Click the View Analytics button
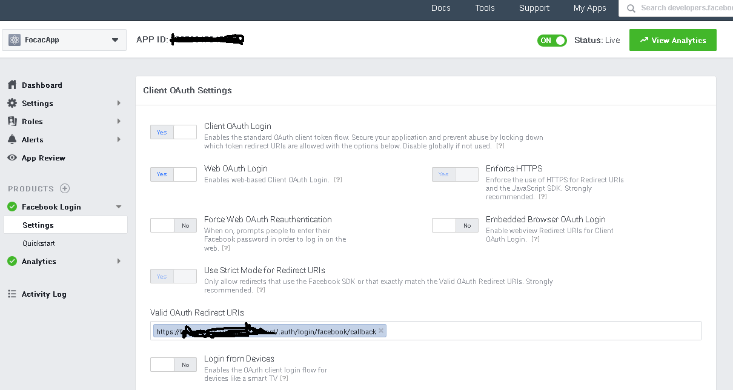This screenshot has width=733, height=390. 673,40
